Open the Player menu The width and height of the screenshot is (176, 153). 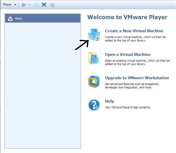(9, 5)
